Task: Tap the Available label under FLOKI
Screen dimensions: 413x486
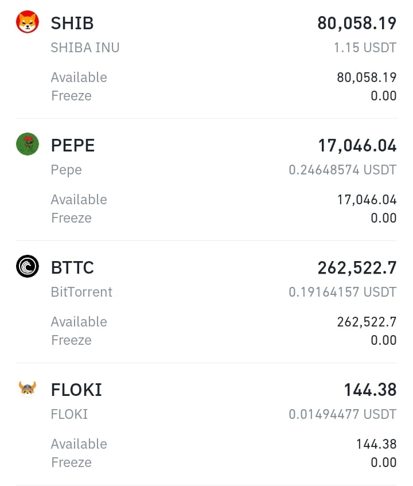Action: (79, 444)
